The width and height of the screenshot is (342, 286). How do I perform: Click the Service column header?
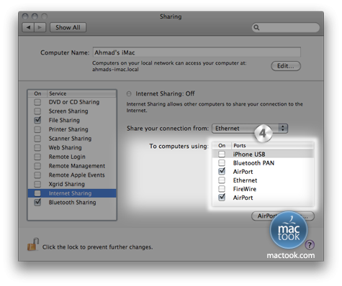coord(81,93)
